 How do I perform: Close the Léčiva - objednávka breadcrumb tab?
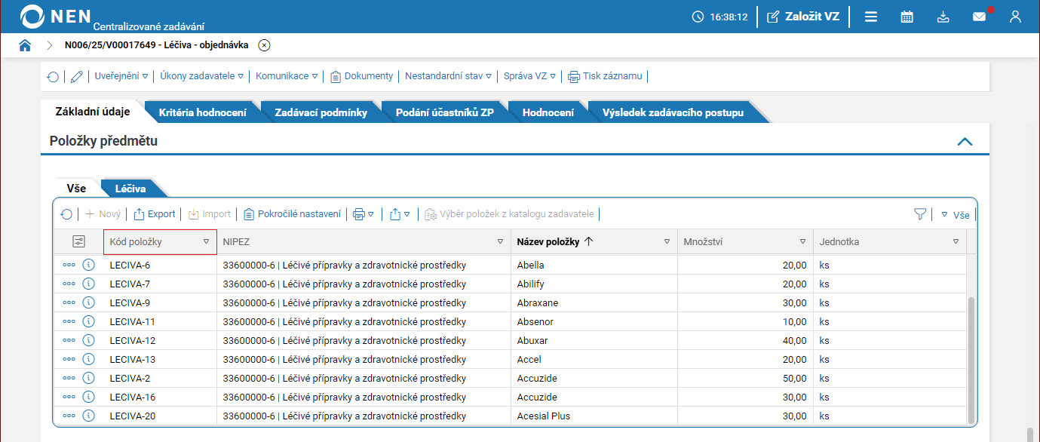point(264,45)
